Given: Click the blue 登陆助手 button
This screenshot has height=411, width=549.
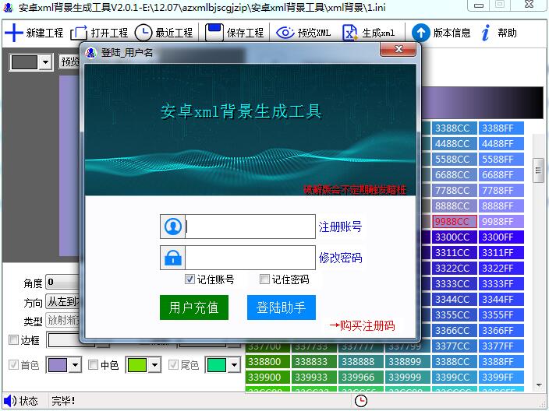Looking at the screenshot, I should pyautogui.click(x=282, y=307).
